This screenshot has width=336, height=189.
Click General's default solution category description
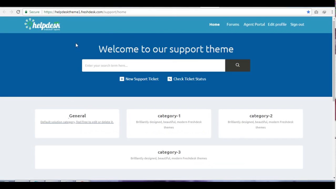tap(77, 122)
